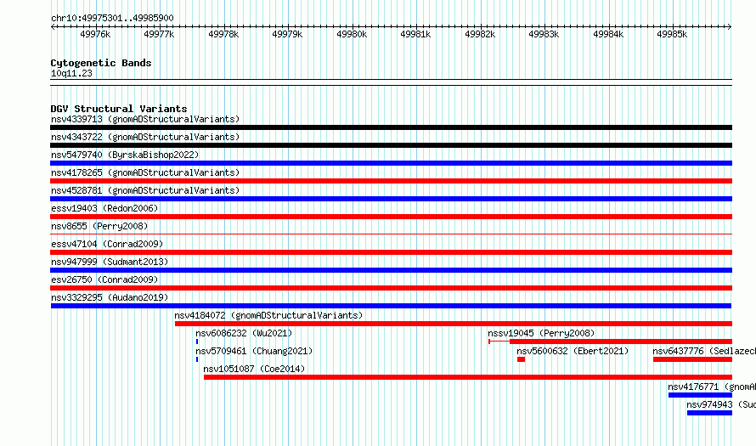Open nsv4184072 gnomADStructuralVariants label

click(x=268, y=315)
